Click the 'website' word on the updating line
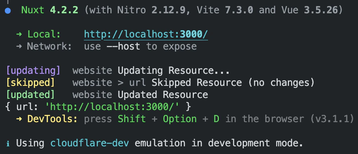Screen dimensions: 358x154 92,71
